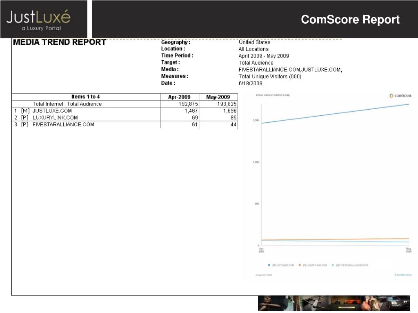This screenshot has width=418, height=313.
Task: Click the '69' cell for LUXURYLINK.COM
Action: 195,118
